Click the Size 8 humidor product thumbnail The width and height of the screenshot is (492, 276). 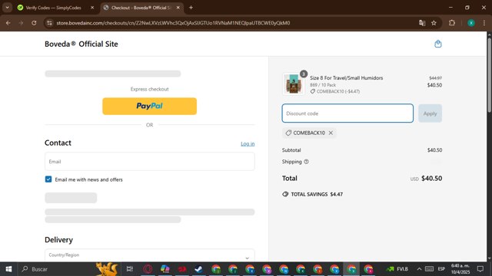click(x=294, y=84)
